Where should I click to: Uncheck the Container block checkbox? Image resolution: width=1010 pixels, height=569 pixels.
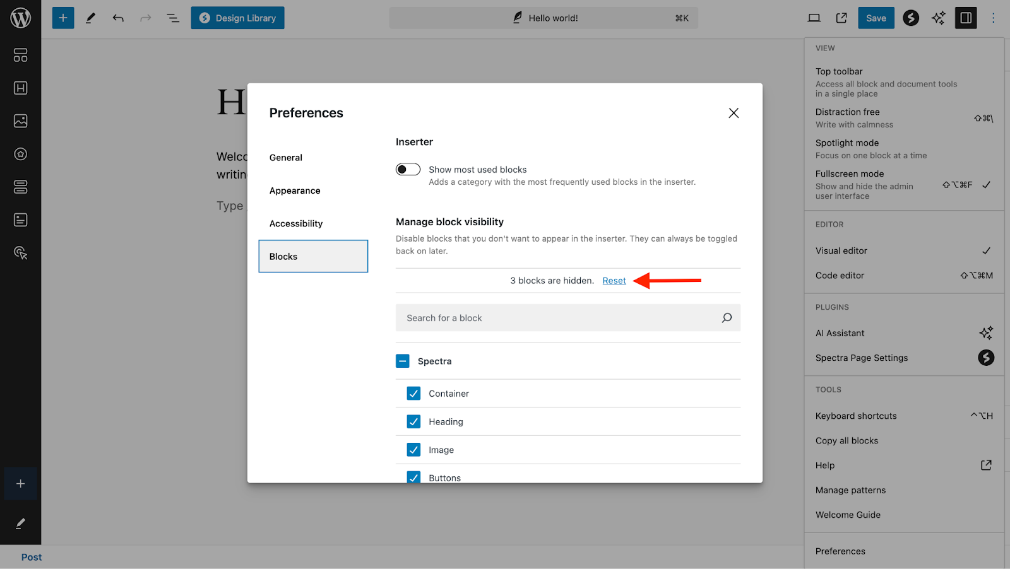coord(413,393)
